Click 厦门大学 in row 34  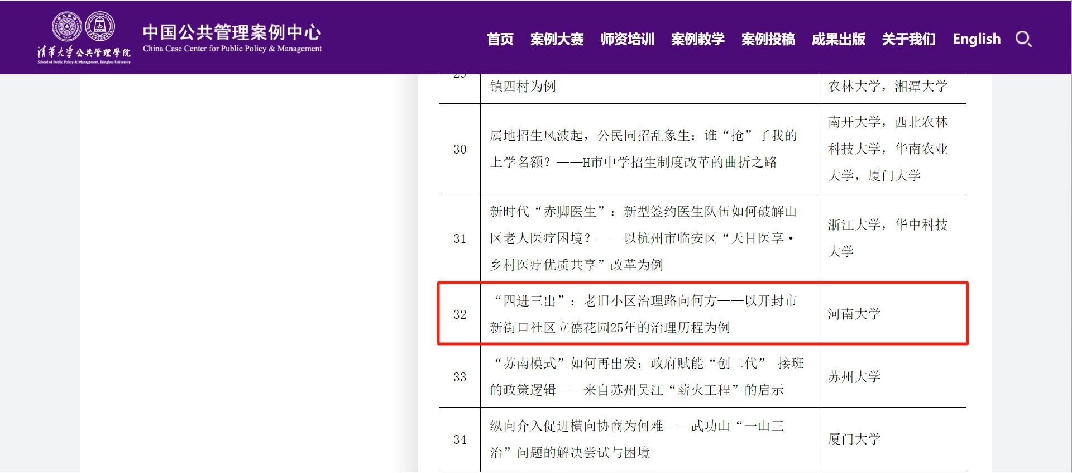coord(854,439)
